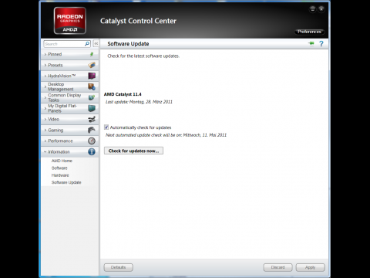370x278 pixels.
Task: Click the Radeon Graphics AMD logo
Action: tap(69, 21)
